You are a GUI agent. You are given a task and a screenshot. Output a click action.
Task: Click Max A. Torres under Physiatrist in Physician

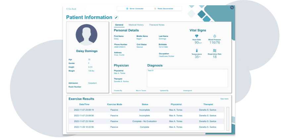[120, 73]
